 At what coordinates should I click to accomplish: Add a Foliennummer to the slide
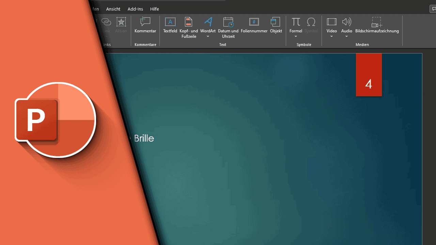(x=254, y=25)
